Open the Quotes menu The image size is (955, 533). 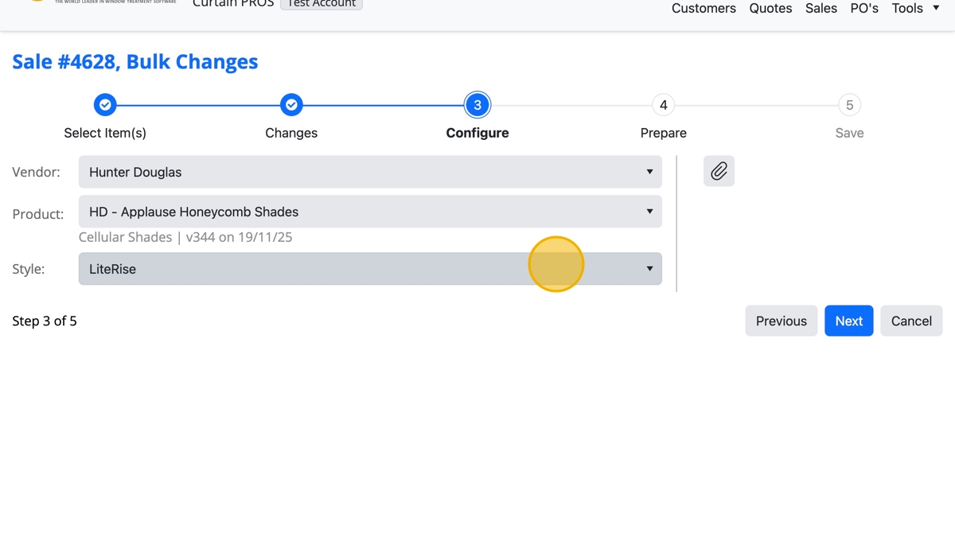(x=770, y=8)
